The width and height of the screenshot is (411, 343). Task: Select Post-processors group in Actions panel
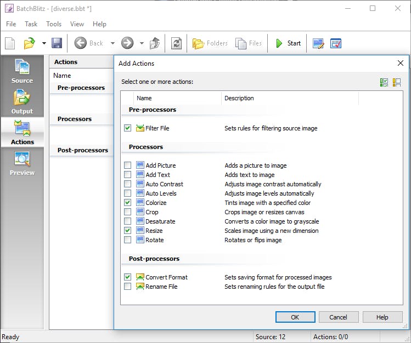(x=82, y=150)
